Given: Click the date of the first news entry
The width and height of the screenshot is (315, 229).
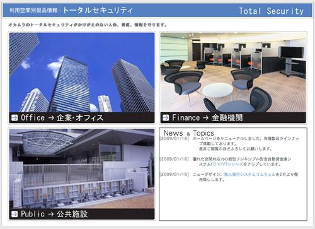Looking at the screenshot, I should coord(175,139).
